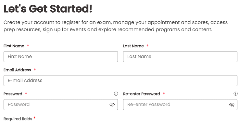The image size is (240, 125).
Task: Place cursor in the Password field
Action: [x=61, y=105]
